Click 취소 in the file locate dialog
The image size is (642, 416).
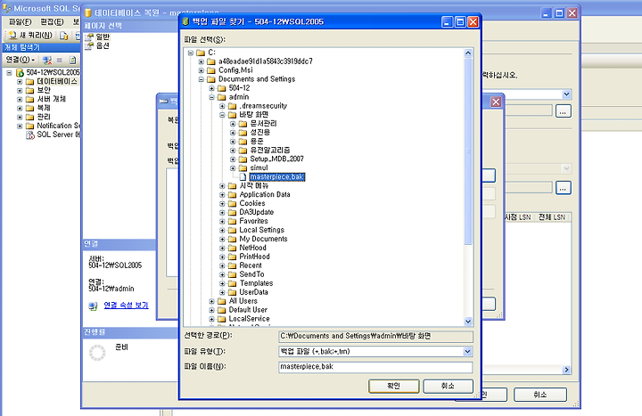448,386
